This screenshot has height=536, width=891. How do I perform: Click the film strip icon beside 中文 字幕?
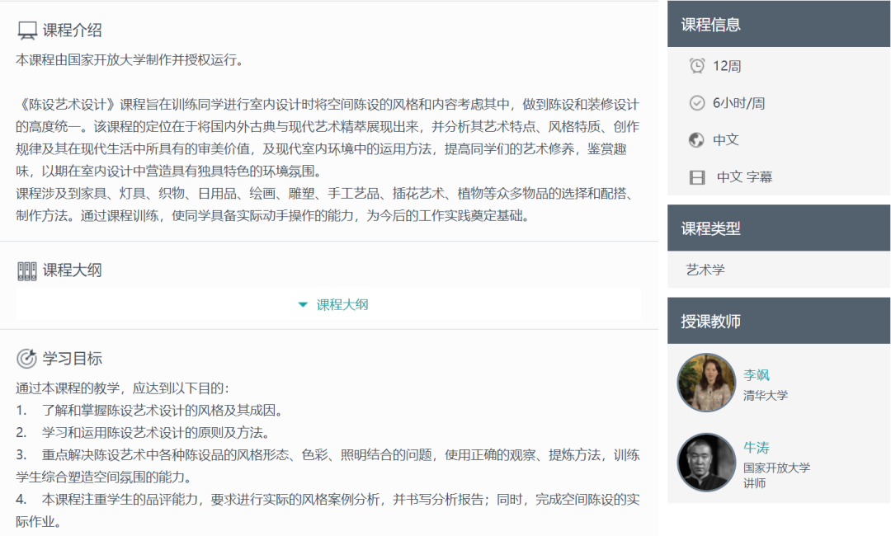tap(697, 177)
